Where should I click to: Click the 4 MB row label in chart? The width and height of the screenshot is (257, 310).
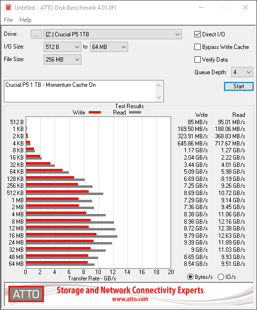[18, 214]
